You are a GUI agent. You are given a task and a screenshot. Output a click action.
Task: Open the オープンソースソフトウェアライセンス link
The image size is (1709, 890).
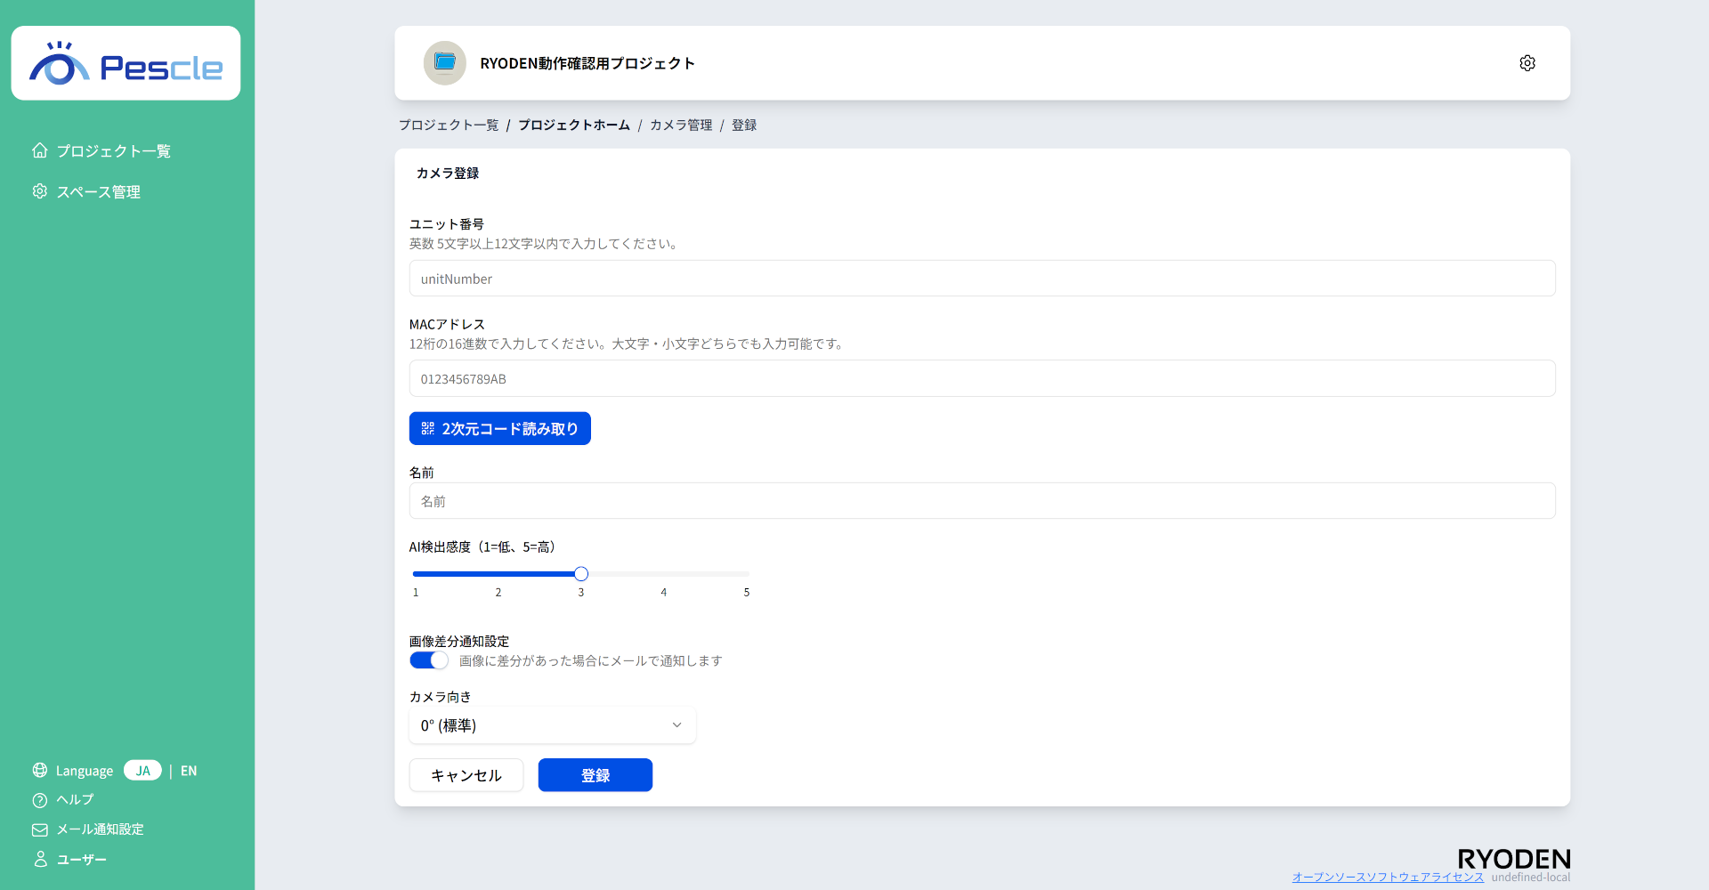pos(1387,877)
